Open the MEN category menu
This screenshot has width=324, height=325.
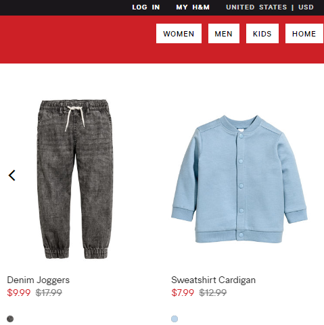tap(224, 34)
